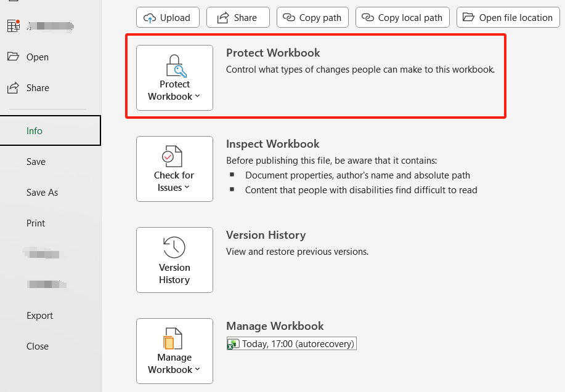The image size is (565, 392).
Task: Click the cloud icon on the Upload button
Action: click(150, 18)
